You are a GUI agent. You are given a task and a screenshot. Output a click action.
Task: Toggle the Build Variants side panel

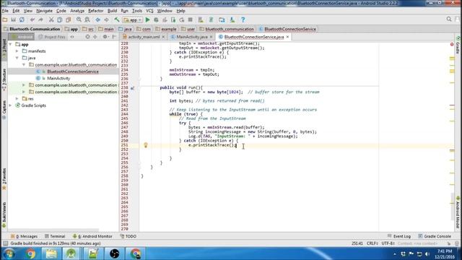click(4, 215)
